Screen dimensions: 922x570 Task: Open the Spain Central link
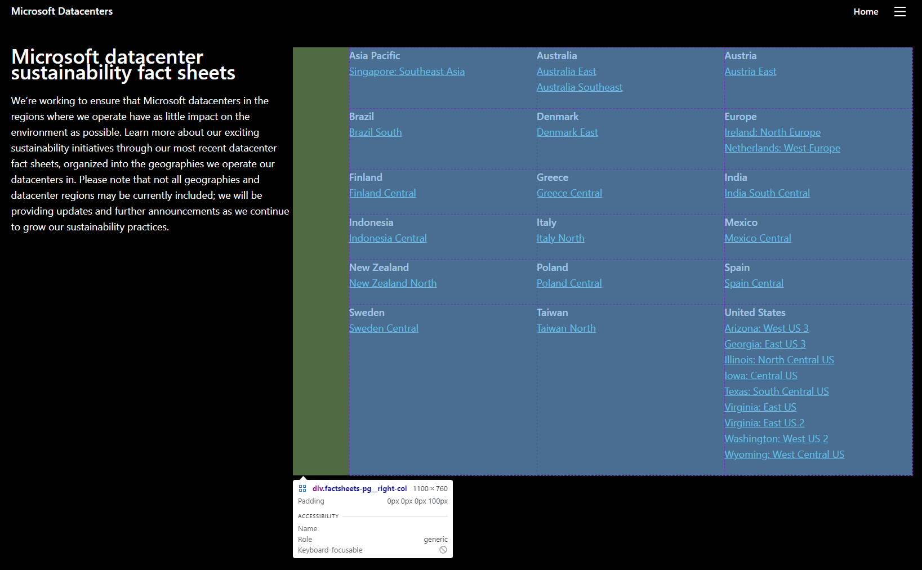pos(754,283)
